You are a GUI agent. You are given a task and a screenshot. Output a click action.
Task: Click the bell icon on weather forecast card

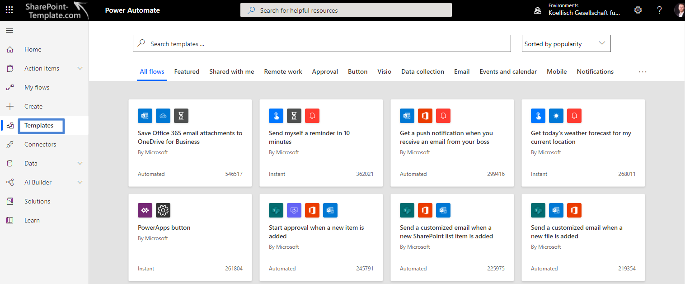[x=574, y=116]
